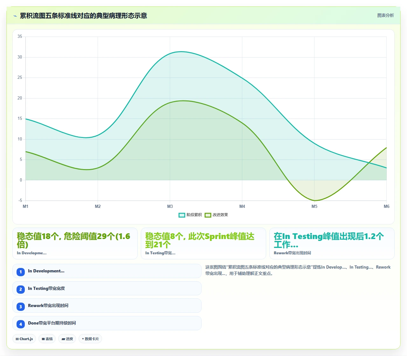407x356 pixels.
Task: Click the In Testing带宽... card subtitle
Action: click(160, 253)
